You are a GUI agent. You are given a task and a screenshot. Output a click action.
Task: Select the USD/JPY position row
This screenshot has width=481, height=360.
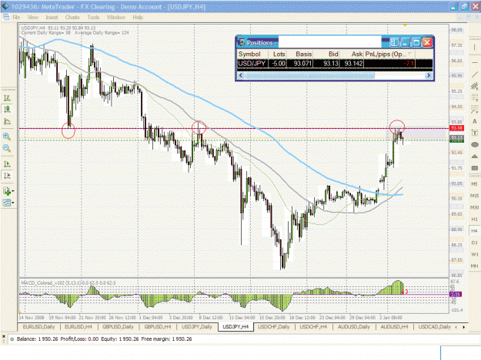click(x=335, y=63)
